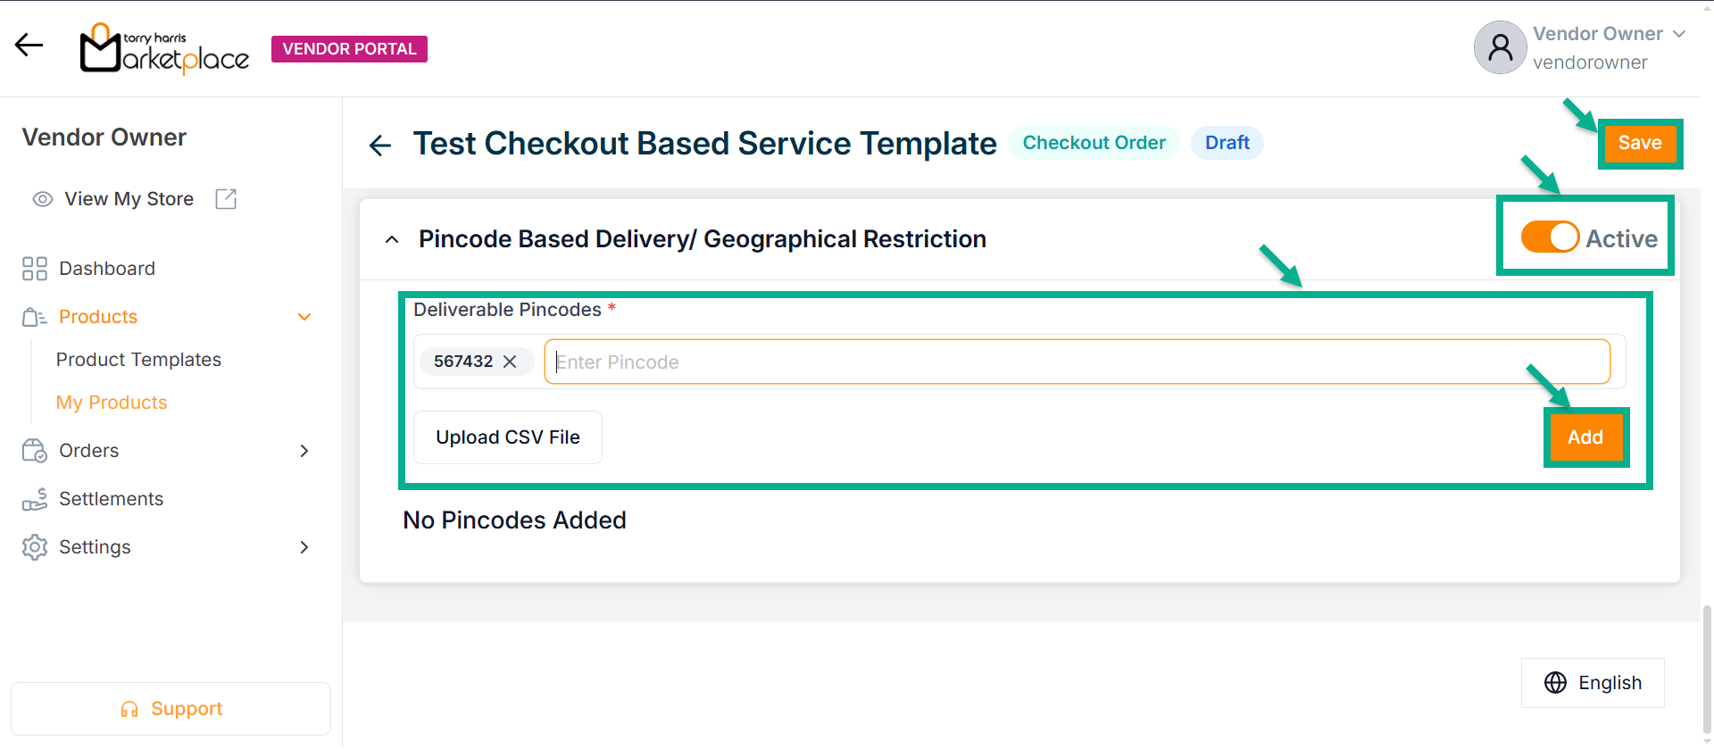Toggle the Active switch off
Image resolution: width=1714 pixels, height=749 pixels.
pyautogui.click(x=1550, y=237)
